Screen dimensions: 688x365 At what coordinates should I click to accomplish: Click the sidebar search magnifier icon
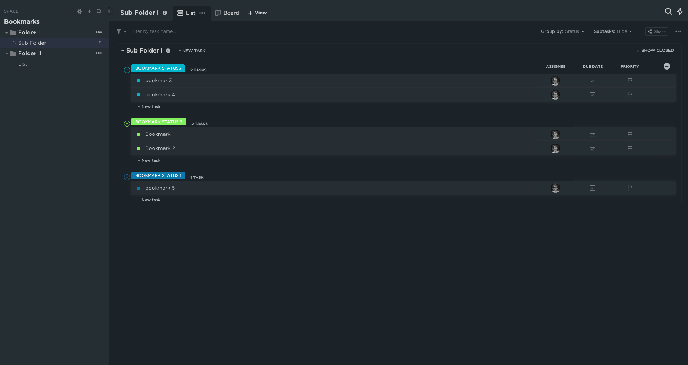pos(99,11)
